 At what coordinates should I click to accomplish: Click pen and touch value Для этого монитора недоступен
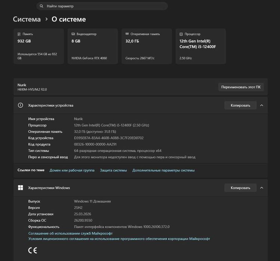point(135,157)
